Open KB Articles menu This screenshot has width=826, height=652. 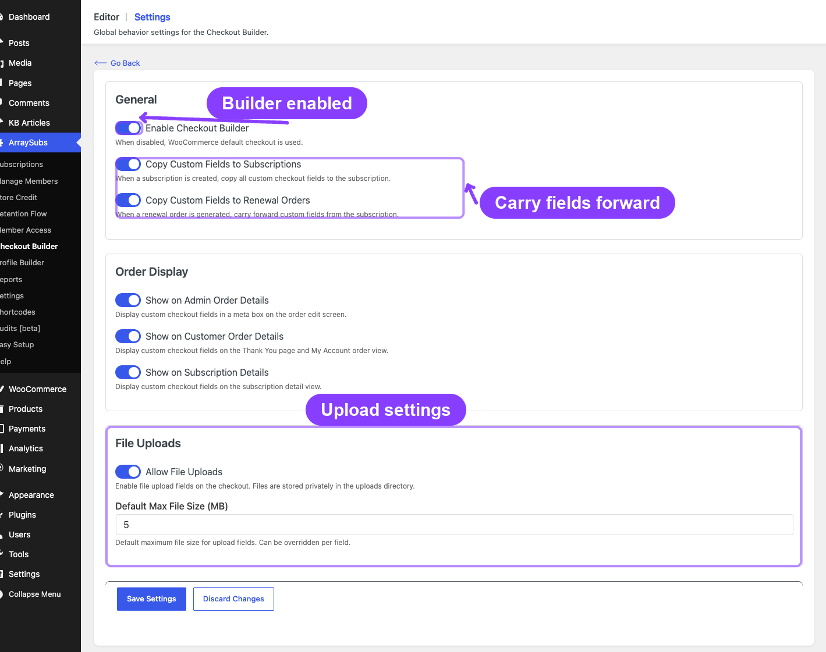click(40, 123)
